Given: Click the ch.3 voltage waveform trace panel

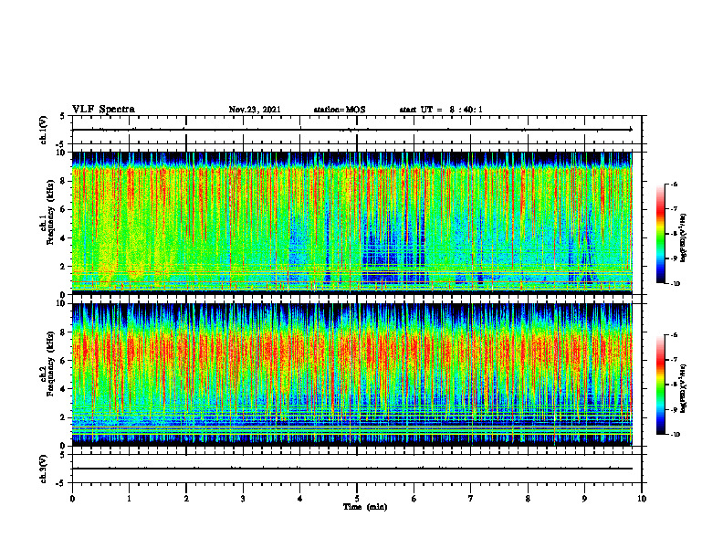Looking at the screenshot, I should (357, 469).
